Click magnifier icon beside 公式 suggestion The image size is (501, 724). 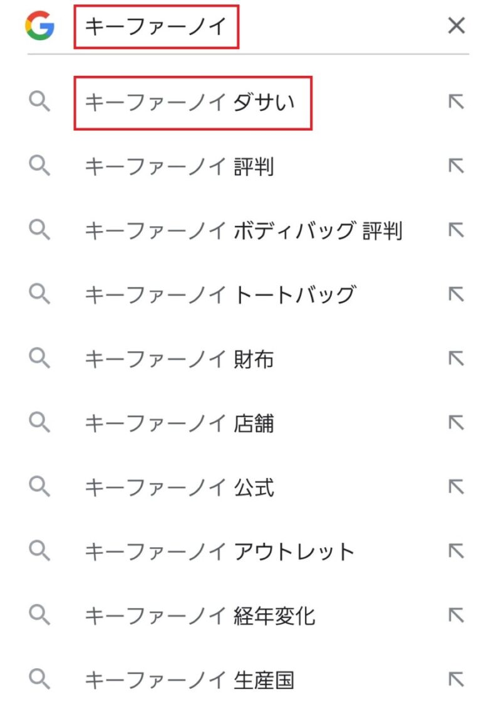pyautogui.click(x=39, y=487)
